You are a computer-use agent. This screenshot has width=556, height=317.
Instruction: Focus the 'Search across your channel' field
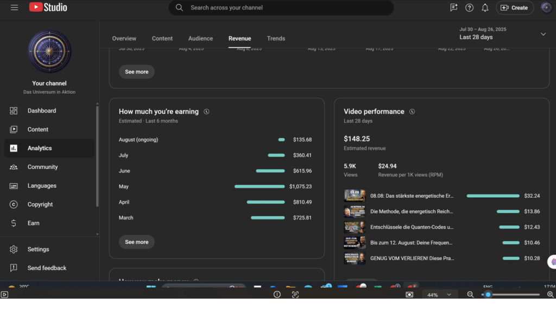(x=281, y=8)
